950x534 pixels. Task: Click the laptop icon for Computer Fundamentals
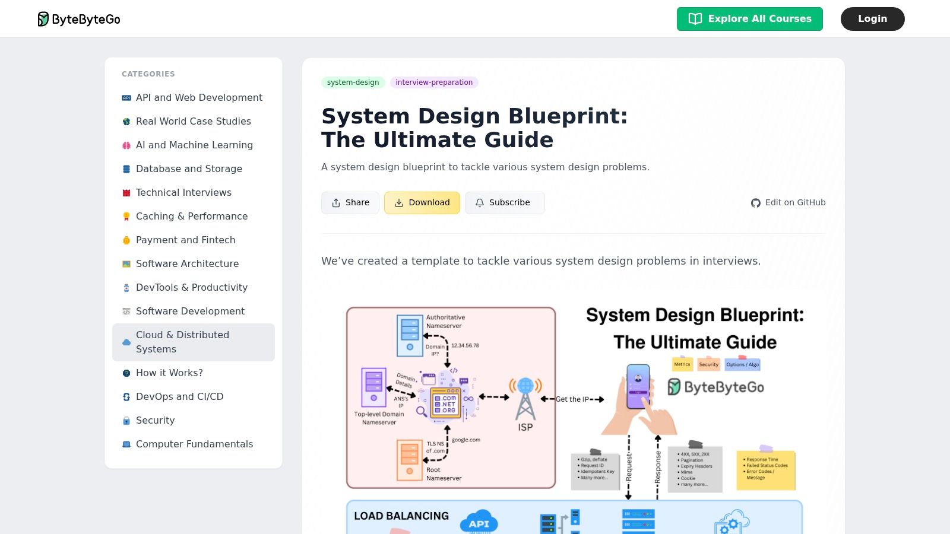click(x=126, y=444)
